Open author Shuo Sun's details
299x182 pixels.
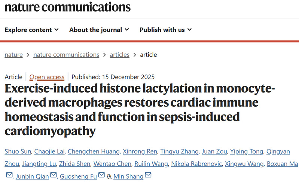click(17, 151)
